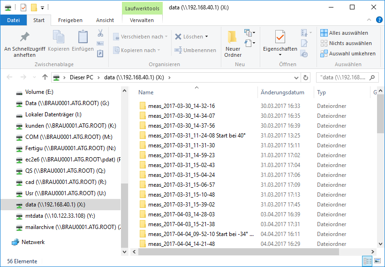Click the properties quick access toolbar icon
The width and height of the screenshot is (385, 267).
[23, 8]
